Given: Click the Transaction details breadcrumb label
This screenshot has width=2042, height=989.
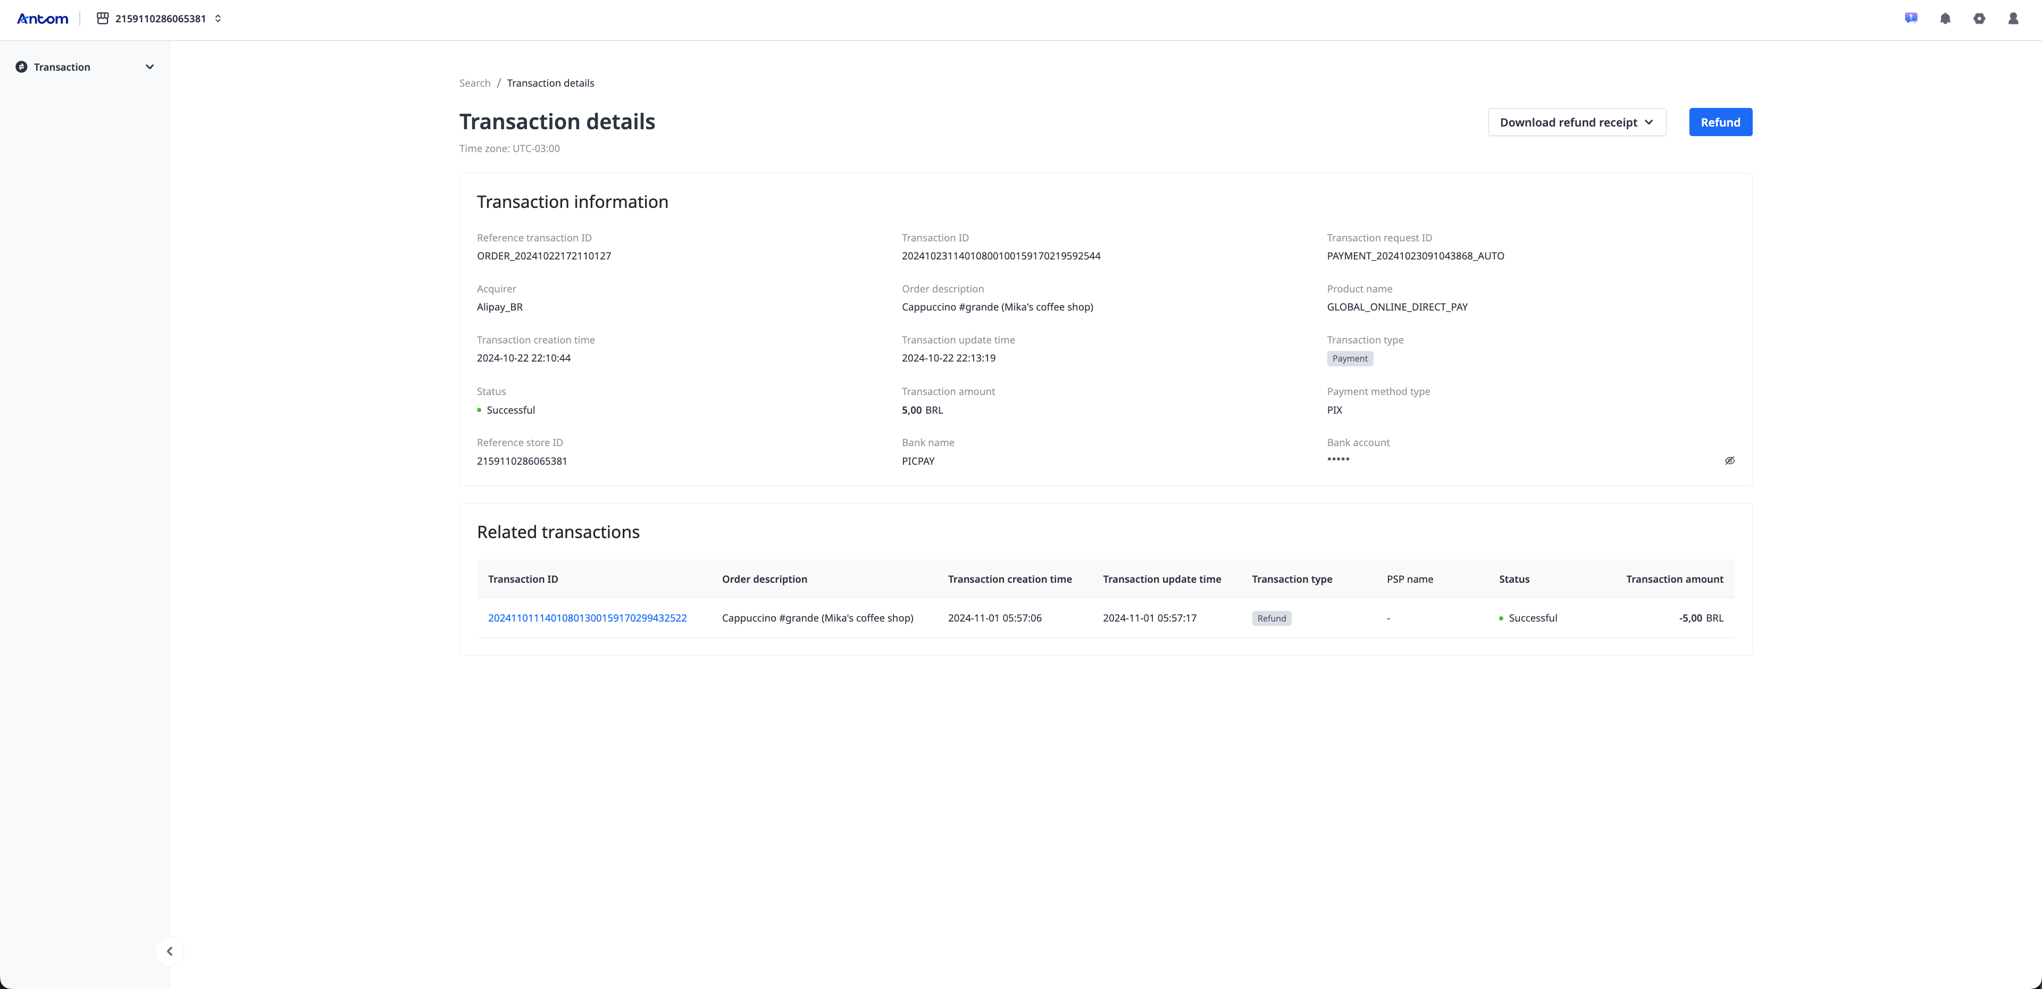Looking at the screenshot, I should click(x=550, y=82).
